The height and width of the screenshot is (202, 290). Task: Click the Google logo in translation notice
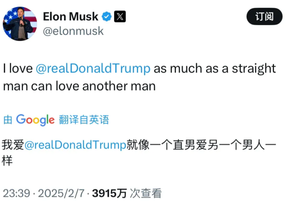35,120
